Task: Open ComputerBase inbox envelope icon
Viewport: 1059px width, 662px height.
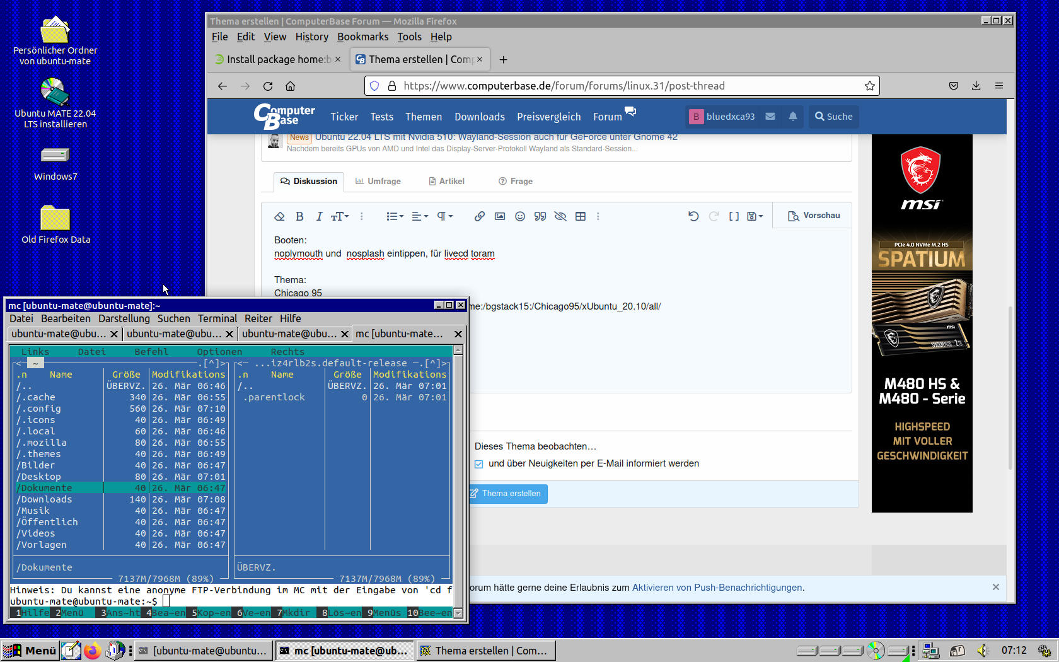Action: (x=770, y=117)
